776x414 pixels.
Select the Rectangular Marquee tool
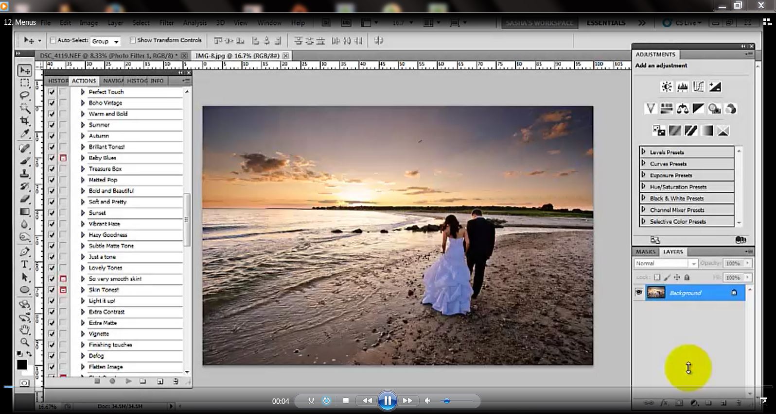coord(24,83)
